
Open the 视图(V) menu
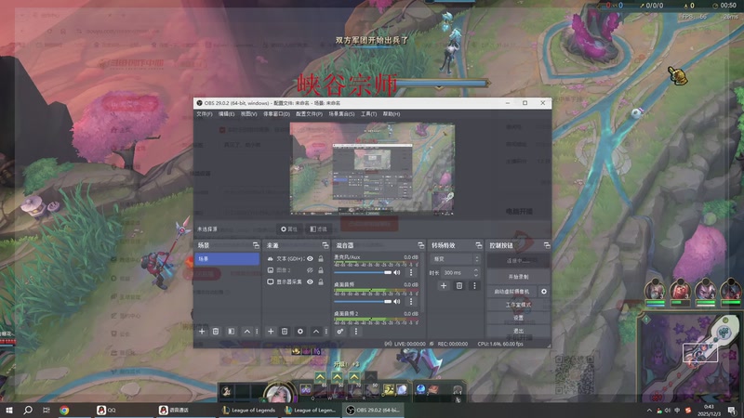point(248,114)
